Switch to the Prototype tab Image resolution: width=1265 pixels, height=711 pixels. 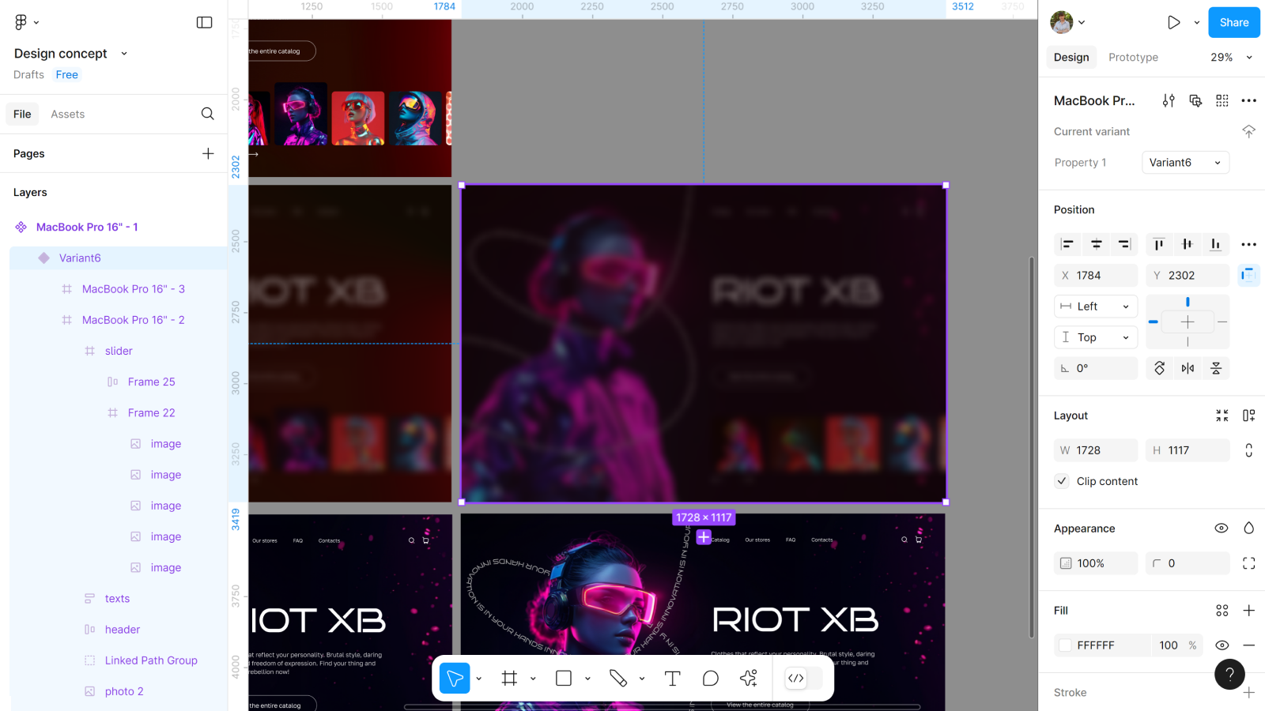(x=1133, y=57)
